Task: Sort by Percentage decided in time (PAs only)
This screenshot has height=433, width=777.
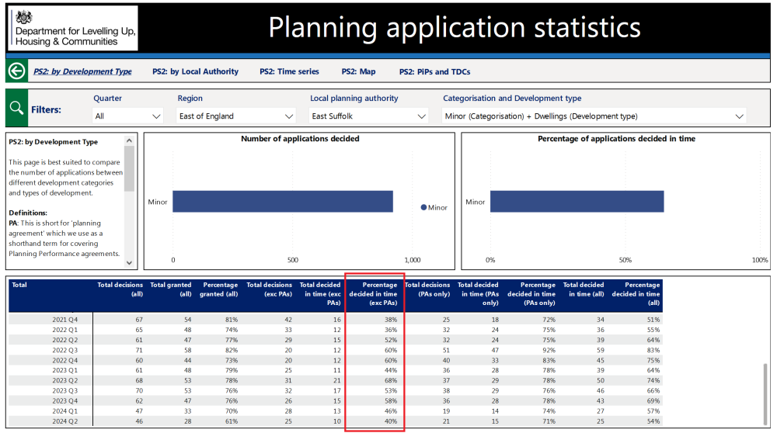Action: click(x=531, y=293)
